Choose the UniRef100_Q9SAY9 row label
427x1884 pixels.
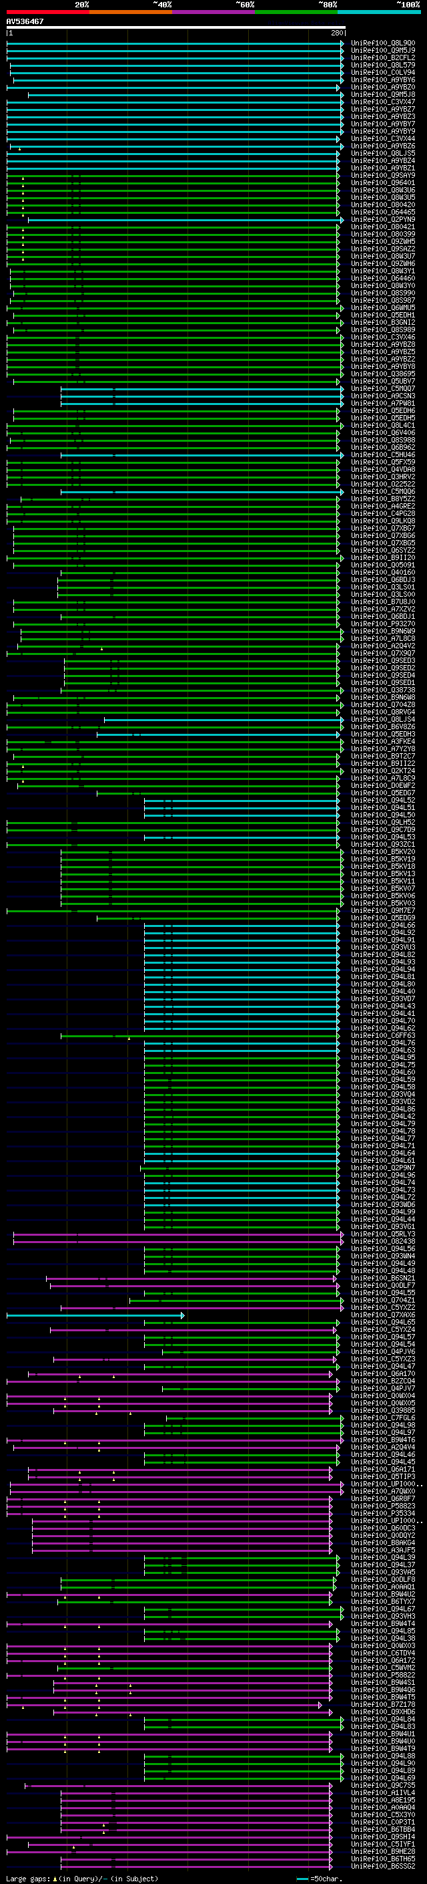[x=383, y=176]
